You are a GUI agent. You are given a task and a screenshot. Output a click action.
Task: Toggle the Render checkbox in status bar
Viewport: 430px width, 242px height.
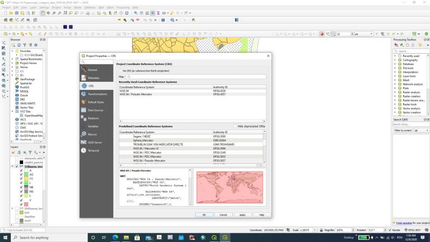pos(390,230)
